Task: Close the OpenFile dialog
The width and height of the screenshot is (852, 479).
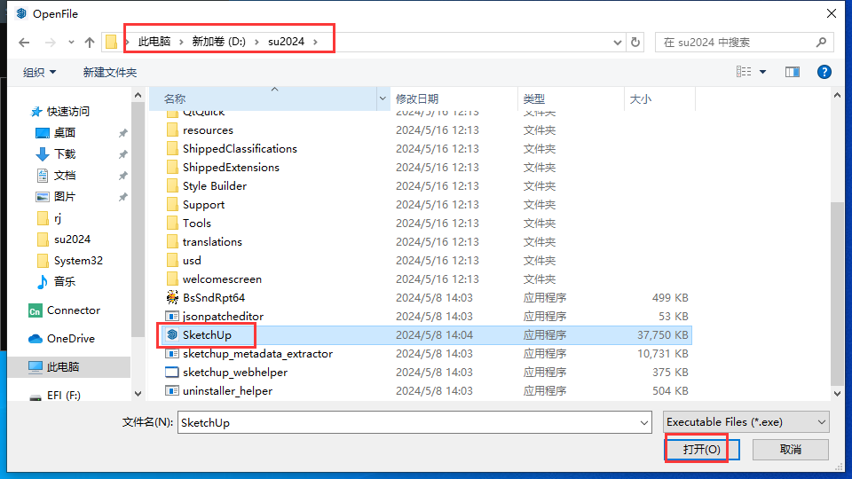Action: coord(832,13)
